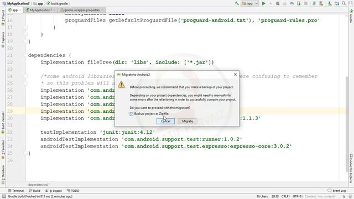354x199 pixels.
Task: Open the Build tool window
Action: click(34, 191)
